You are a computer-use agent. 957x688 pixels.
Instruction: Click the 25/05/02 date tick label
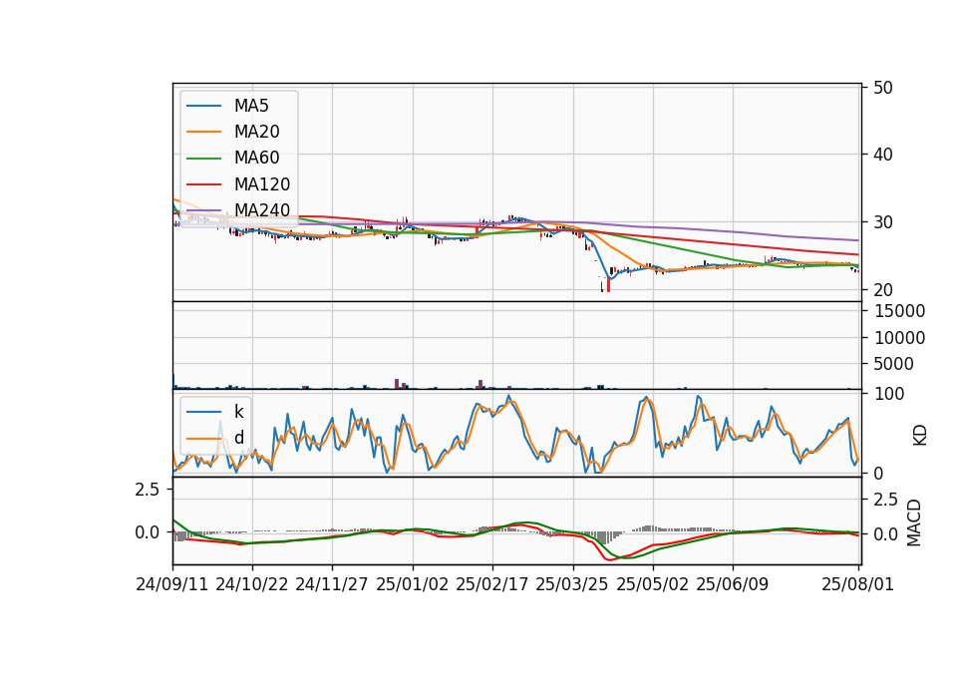[652, 584]
